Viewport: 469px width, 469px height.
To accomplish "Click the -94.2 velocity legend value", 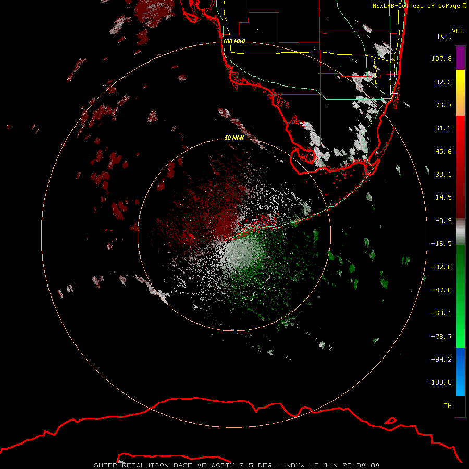I will tap(441, 359).
